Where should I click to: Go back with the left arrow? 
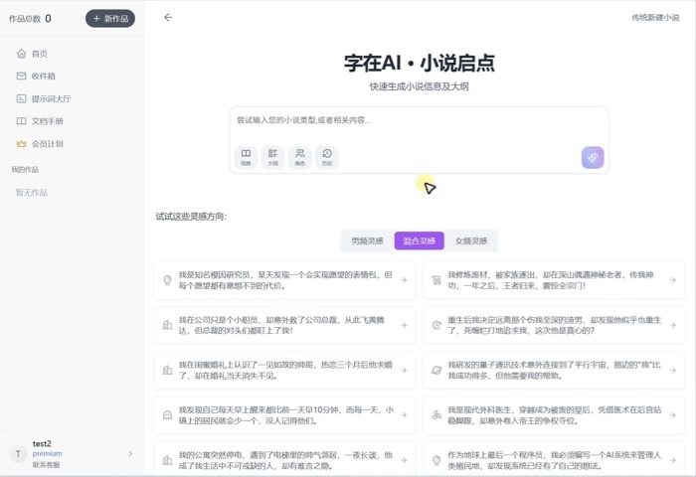(168, 17)
